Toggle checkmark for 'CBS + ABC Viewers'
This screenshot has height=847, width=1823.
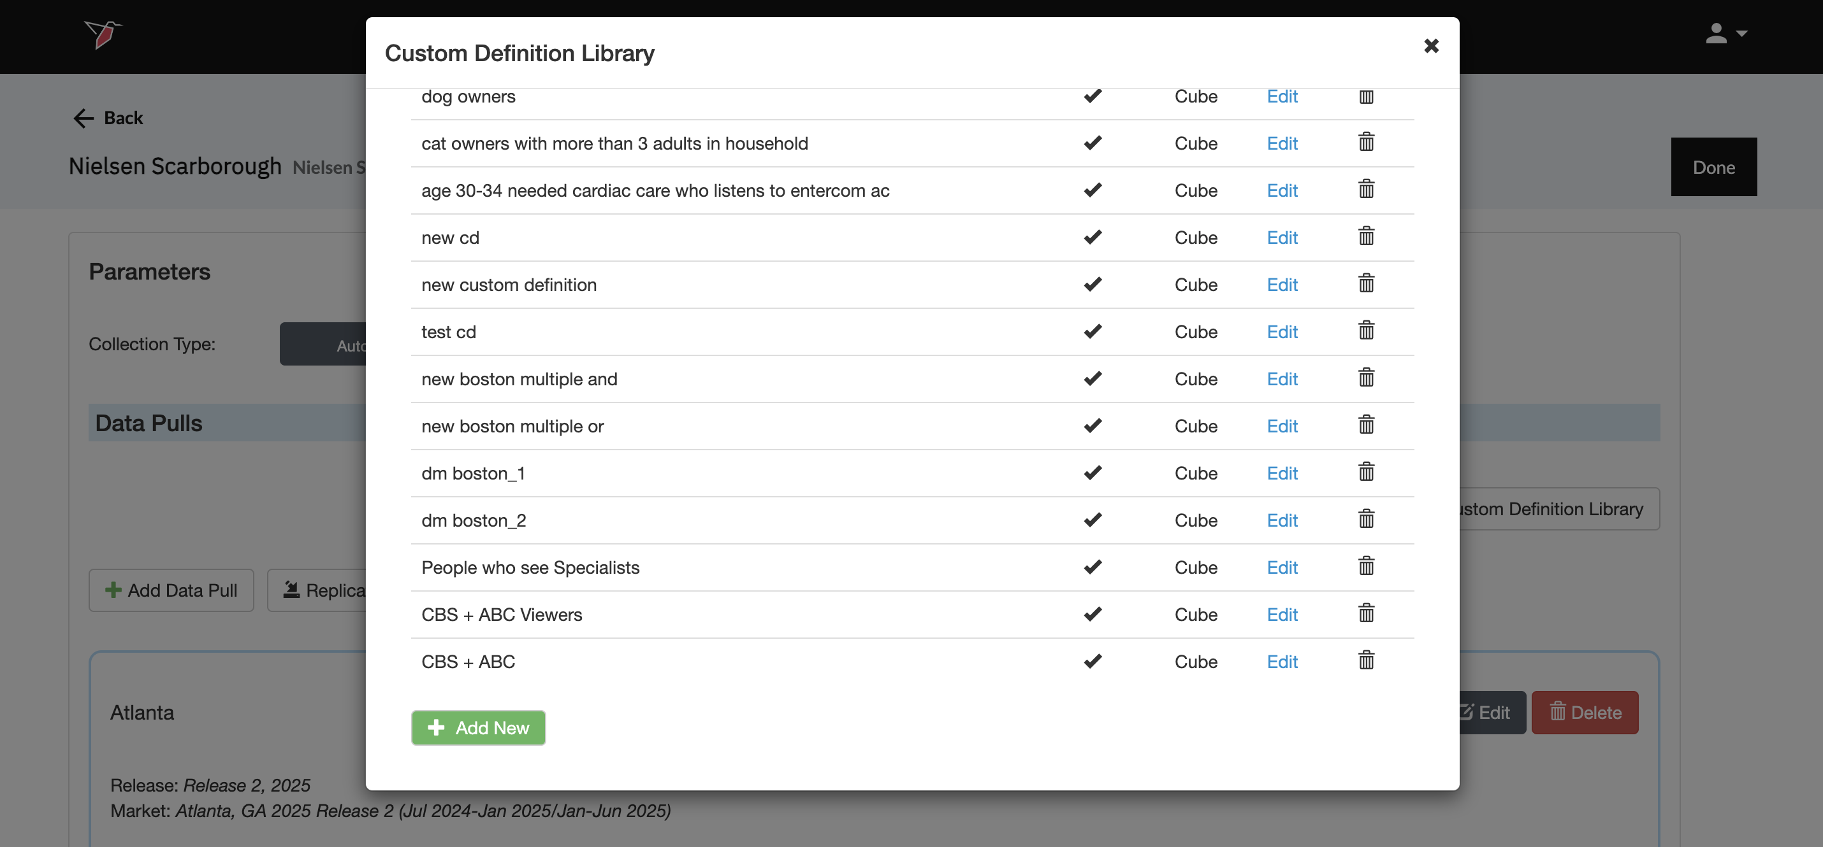(x=1093, y=614)
